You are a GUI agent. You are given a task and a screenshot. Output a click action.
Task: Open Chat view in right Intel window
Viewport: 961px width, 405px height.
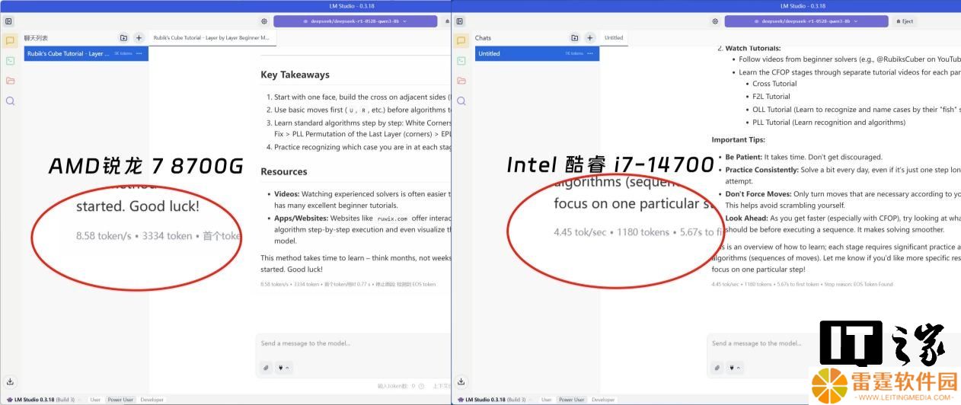461,40
